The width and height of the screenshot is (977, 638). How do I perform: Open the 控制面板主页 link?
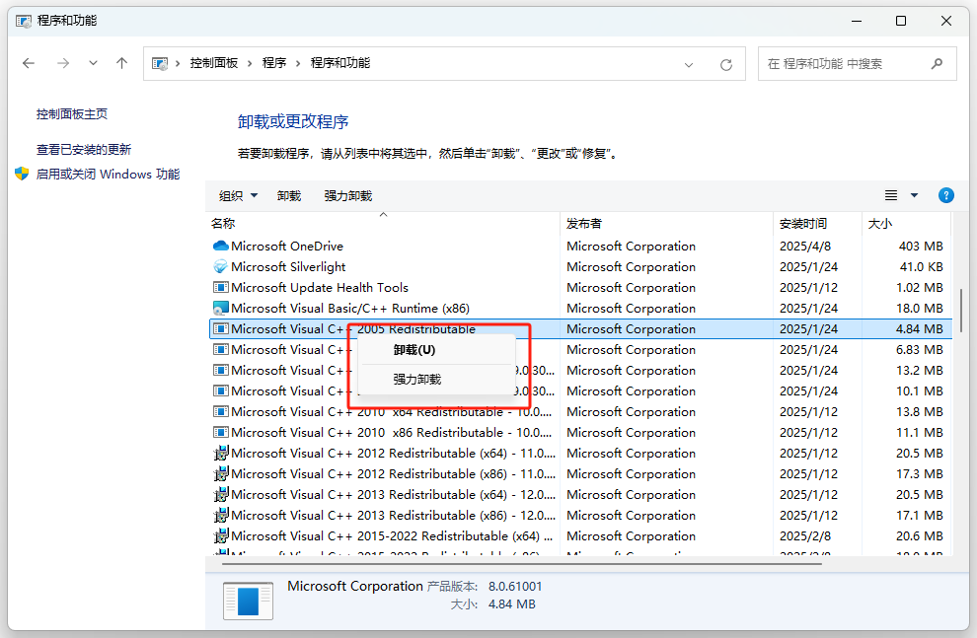pyautogui.click(x=72, y=114)
